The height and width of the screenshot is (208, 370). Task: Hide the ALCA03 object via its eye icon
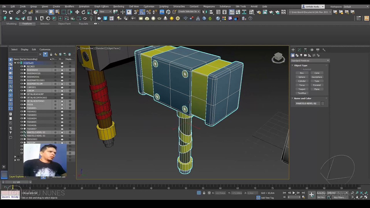21,66
